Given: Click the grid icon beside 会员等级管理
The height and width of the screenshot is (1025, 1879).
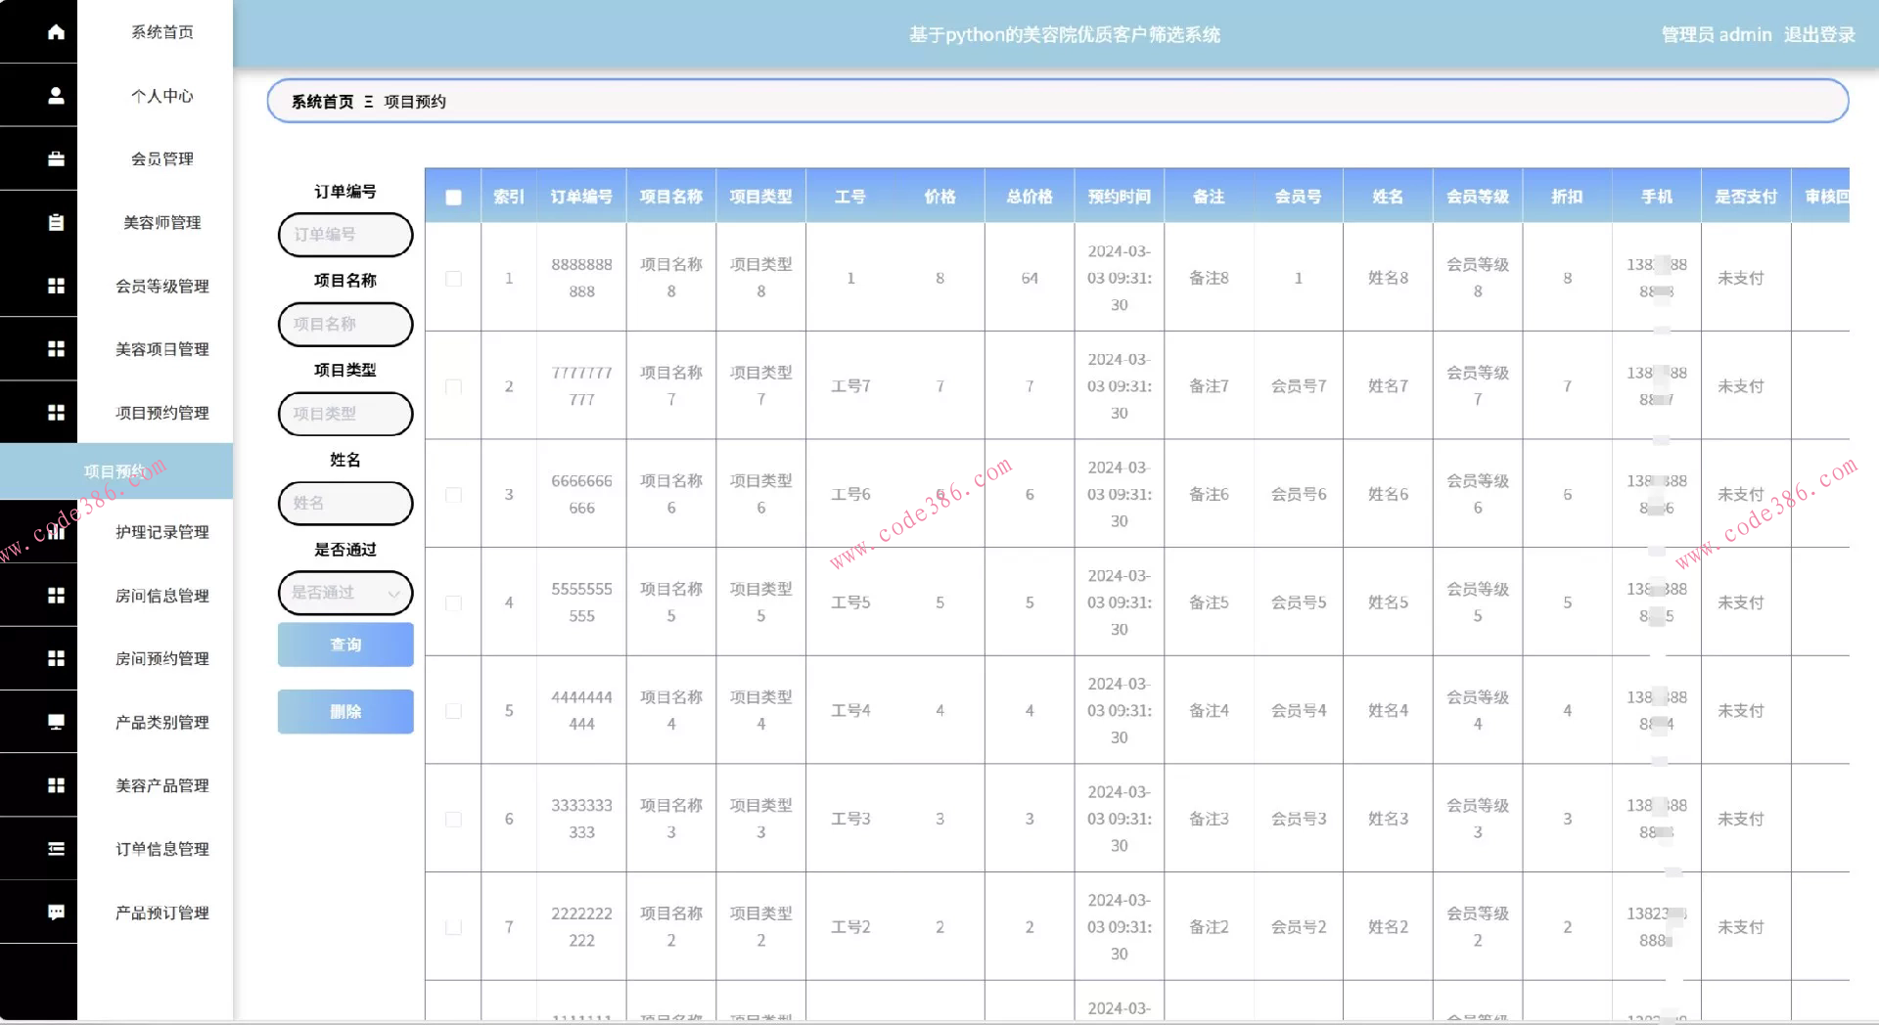Looking at the screenshot, I should [56, 286].
